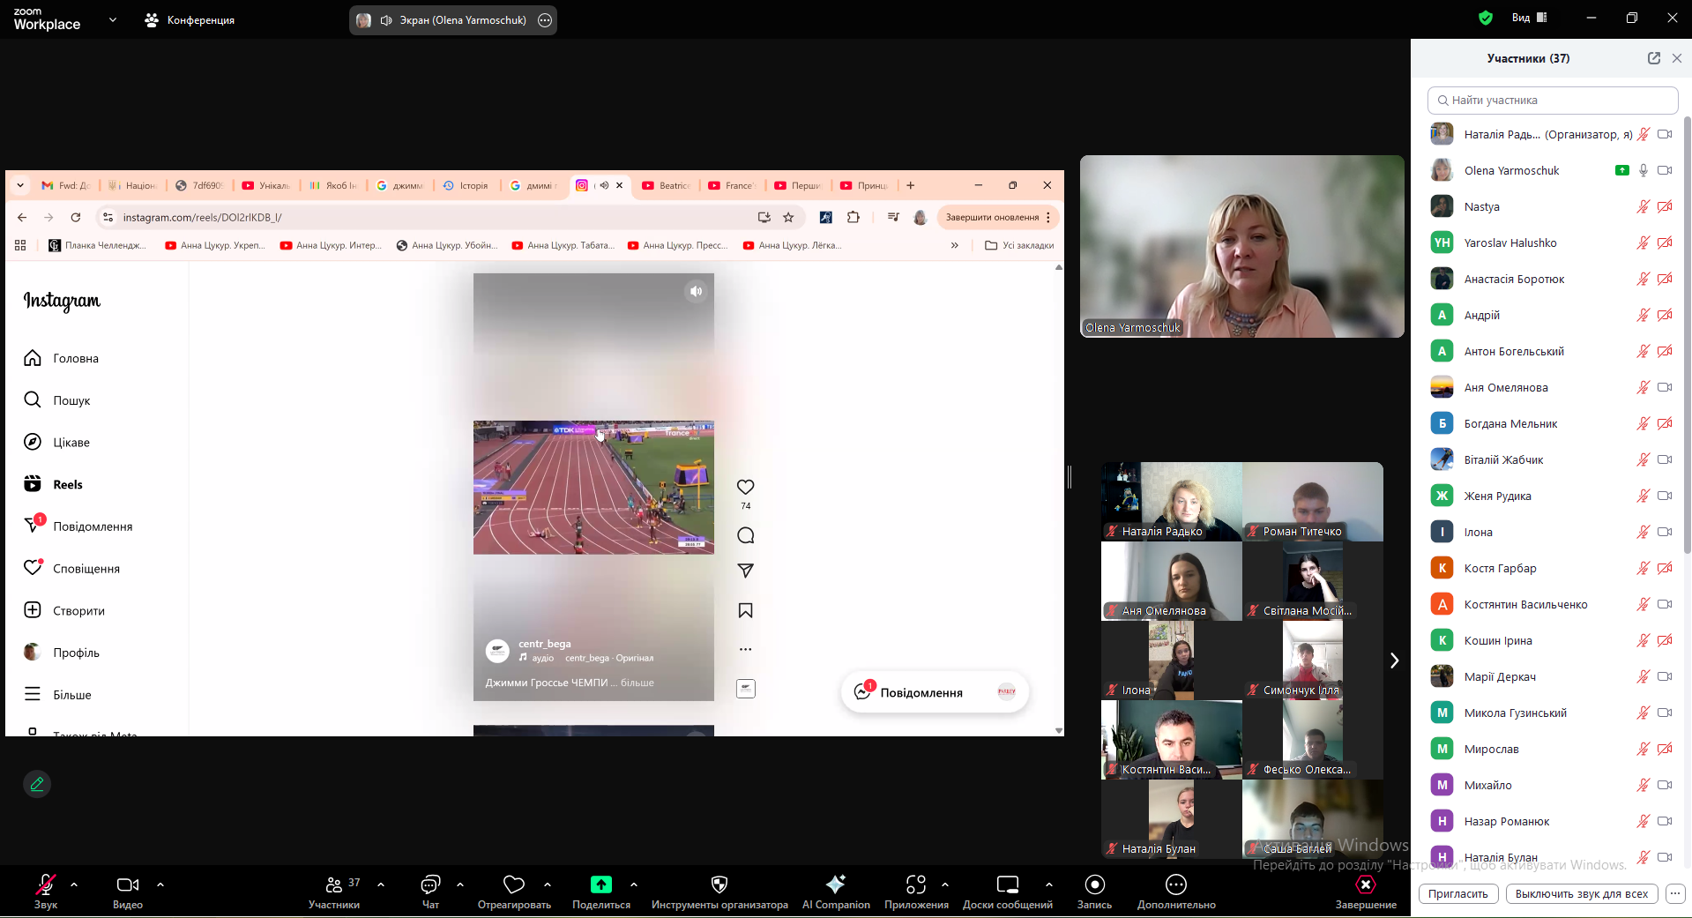
Task: Toggle your camera with the Video button
Action: pos(128,885)
